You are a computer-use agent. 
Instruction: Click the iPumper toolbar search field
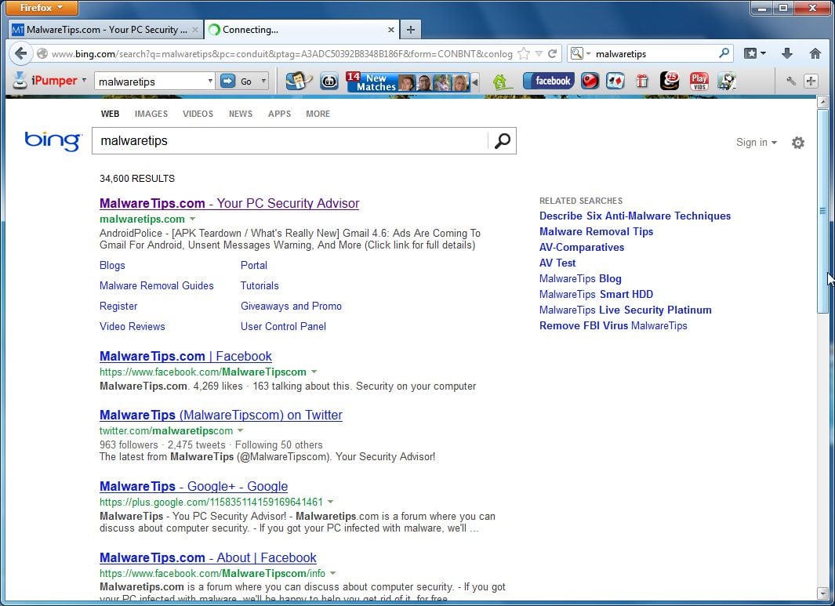[151, 82]
